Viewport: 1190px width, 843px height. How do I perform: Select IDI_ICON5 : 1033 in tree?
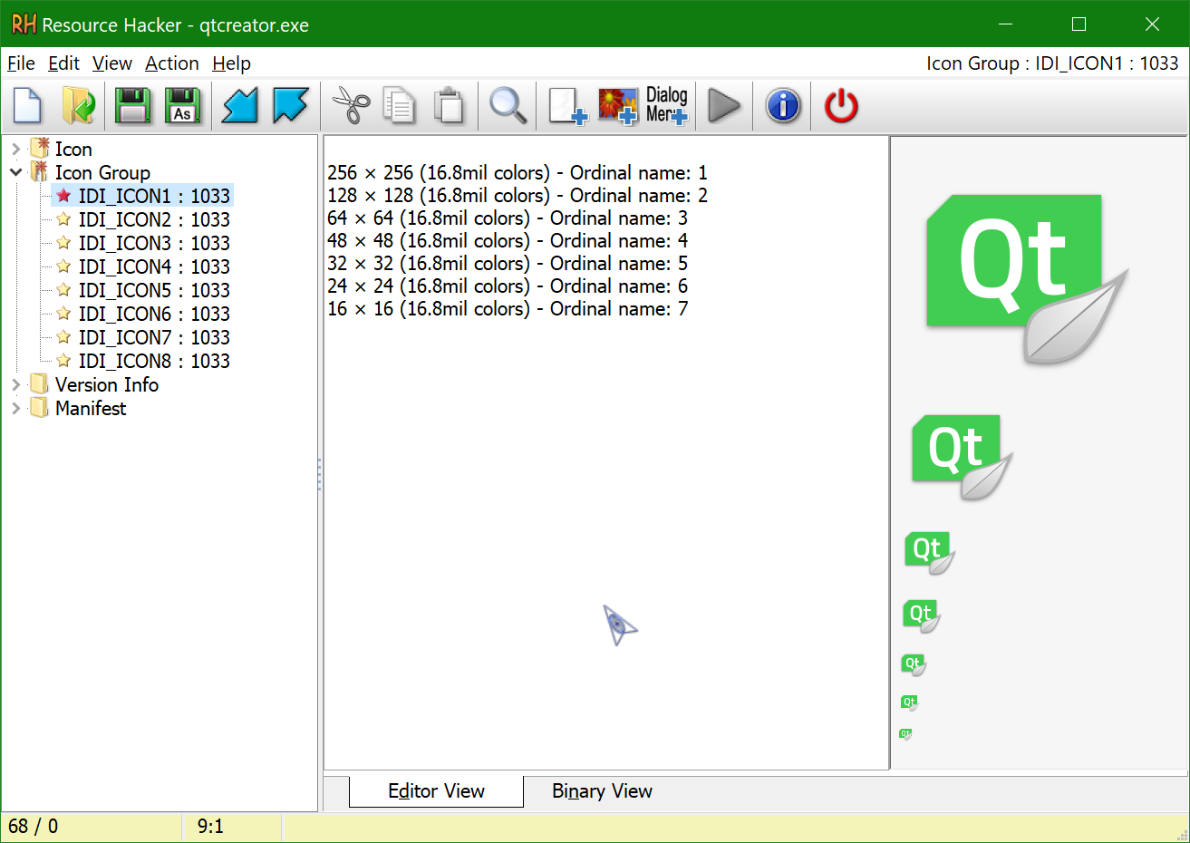click(x=154, y=290)
